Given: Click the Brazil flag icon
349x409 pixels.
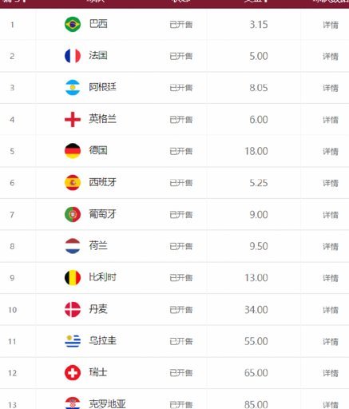Looking at the screenshot, I should [73, 24].
